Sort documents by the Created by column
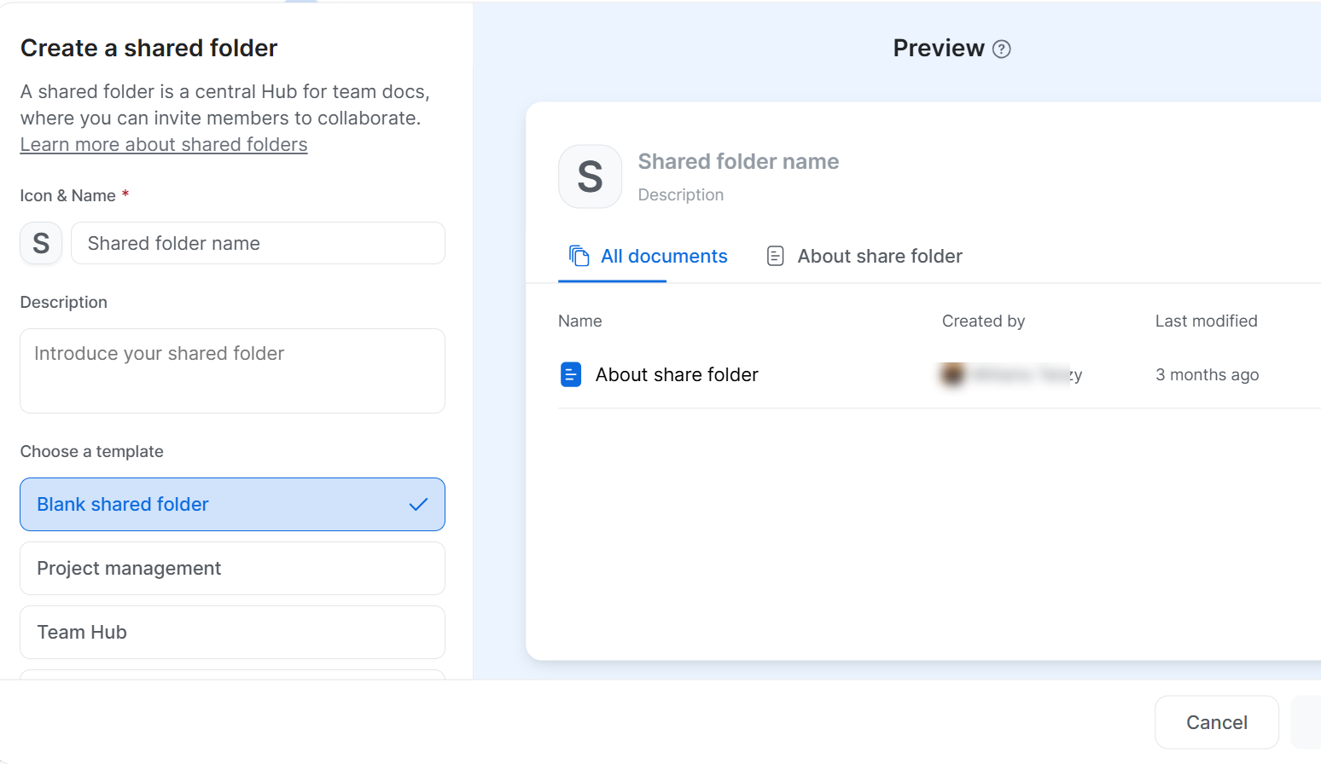The height and width of the screenshot is (764, 1321). 983,321
